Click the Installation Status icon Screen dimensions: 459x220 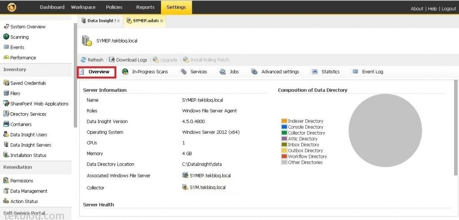tap(6, 155)
